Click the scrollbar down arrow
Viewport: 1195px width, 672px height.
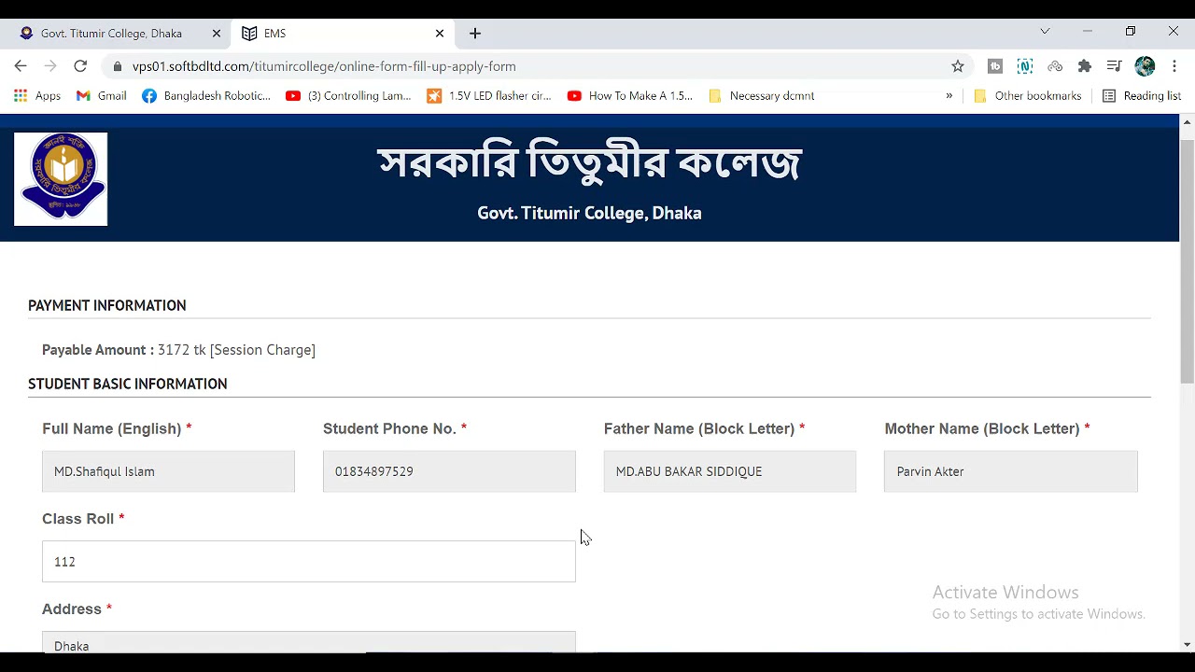click(x=1188, y=644)
